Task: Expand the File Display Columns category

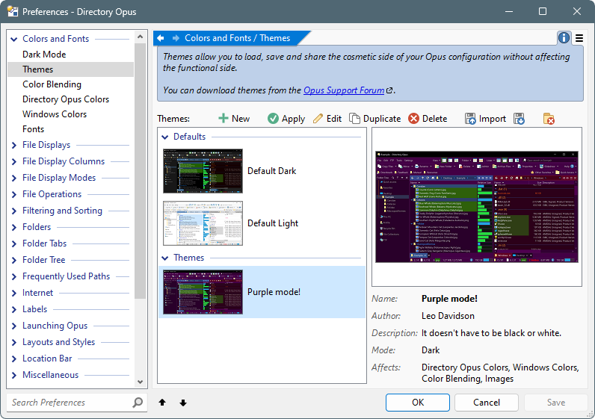Action: tap(14, 161)
